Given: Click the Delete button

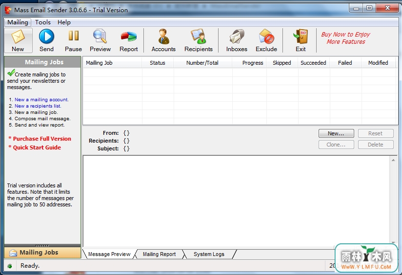Looking at the screenshot, I should [376, 145].
